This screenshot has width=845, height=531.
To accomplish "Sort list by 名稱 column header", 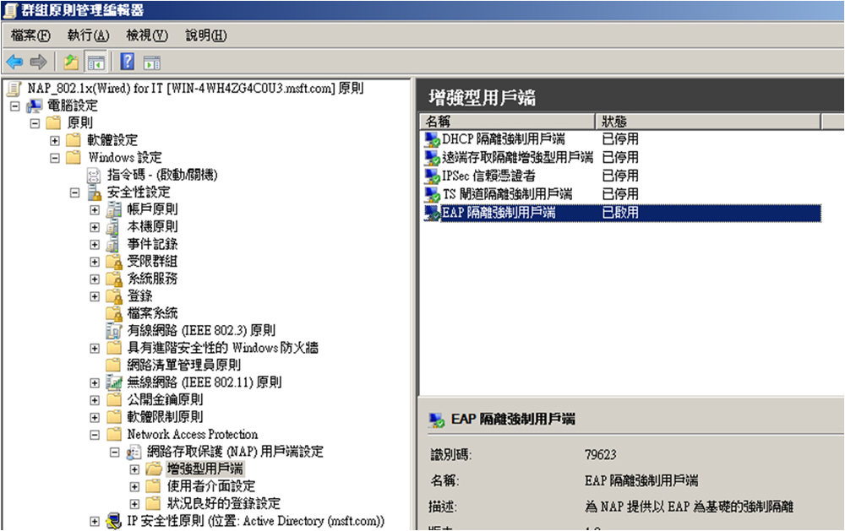I will (x=508, y=122).
